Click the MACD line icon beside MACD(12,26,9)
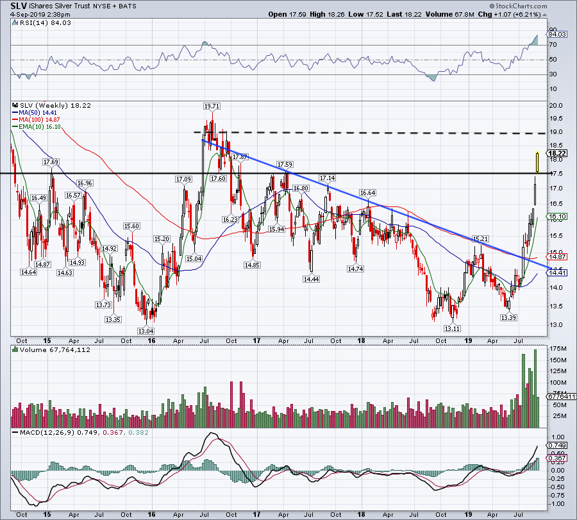This screenshot has width=577, height=520. point(15,432)
